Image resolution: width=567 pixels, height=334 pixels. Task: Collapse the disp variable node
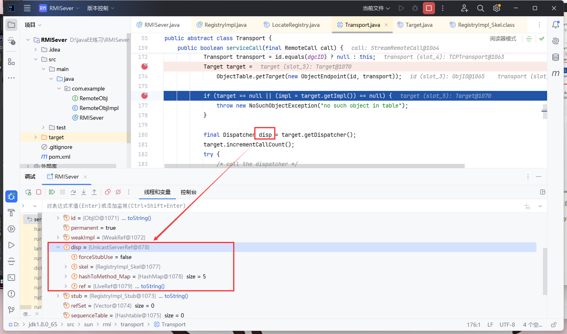click(x=58, y=247)
